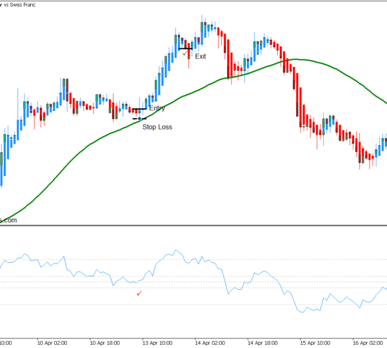Click the watermark text ending in '.com'
This screenshot has height=348, width=387.
pyautogui.click(x=8, y=220)
